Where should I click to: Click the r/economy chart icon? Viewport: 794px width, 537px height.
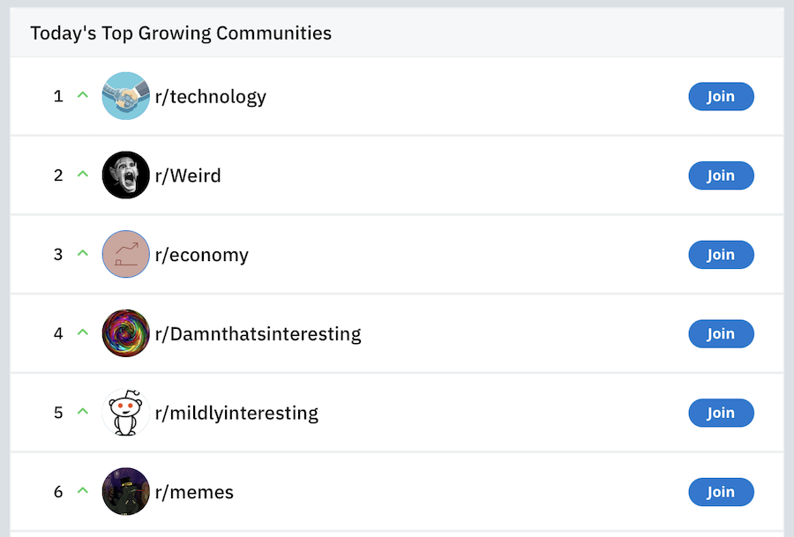click(126, 255)
